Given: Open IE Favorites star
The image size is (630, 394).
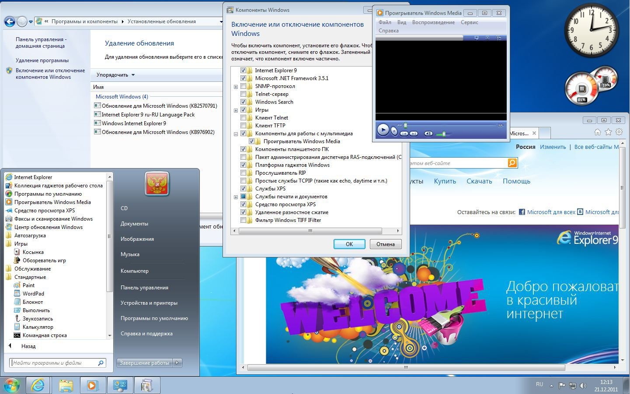Looking at the screenshot, I should pyautogui.click(x=608, y=132).
